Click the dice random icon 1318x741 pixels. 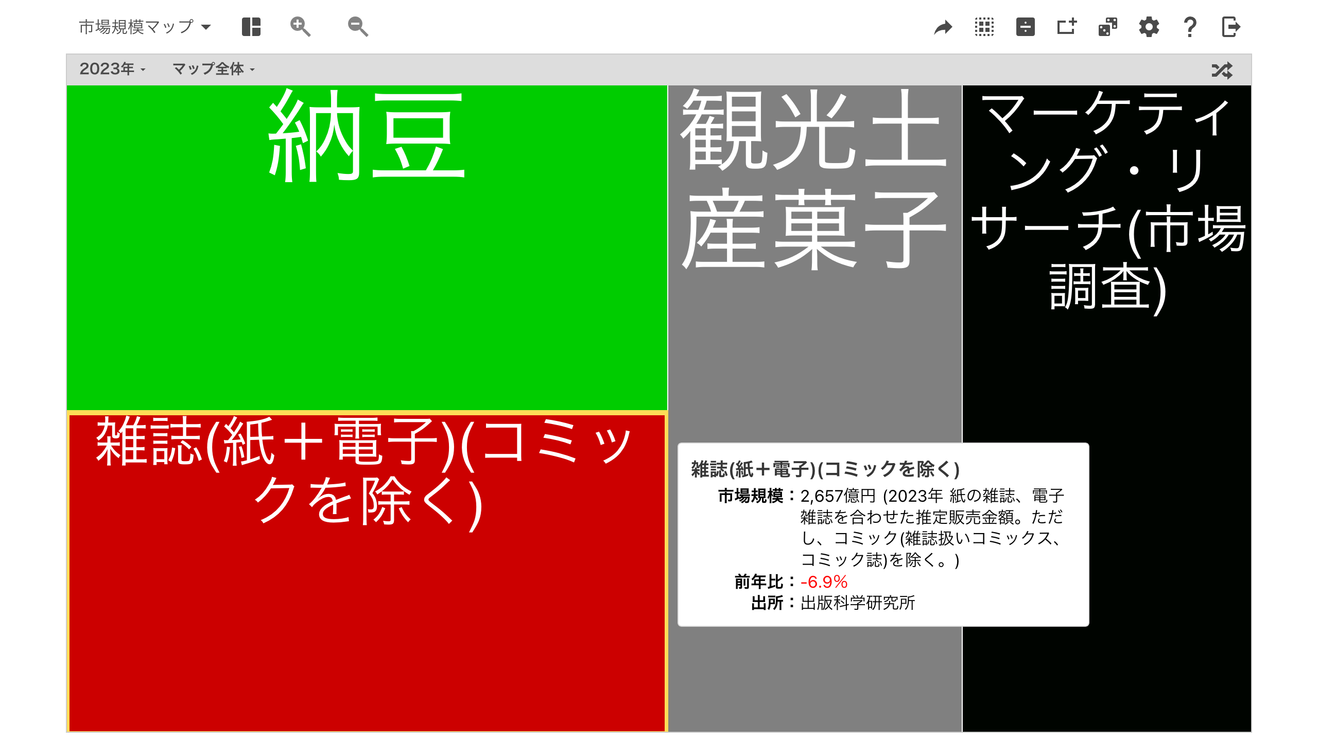coord(1108,27)
